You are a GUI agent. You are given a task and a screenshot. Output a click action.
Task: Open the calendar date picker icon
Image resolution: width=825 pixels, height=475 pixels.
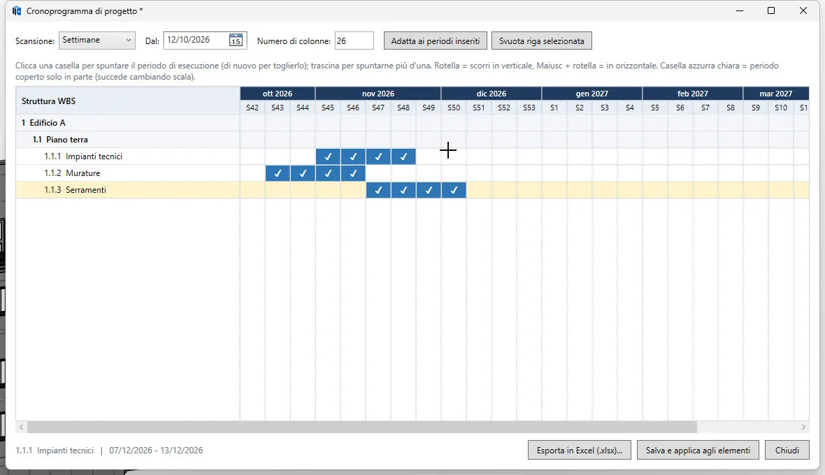tap(236, 40)
